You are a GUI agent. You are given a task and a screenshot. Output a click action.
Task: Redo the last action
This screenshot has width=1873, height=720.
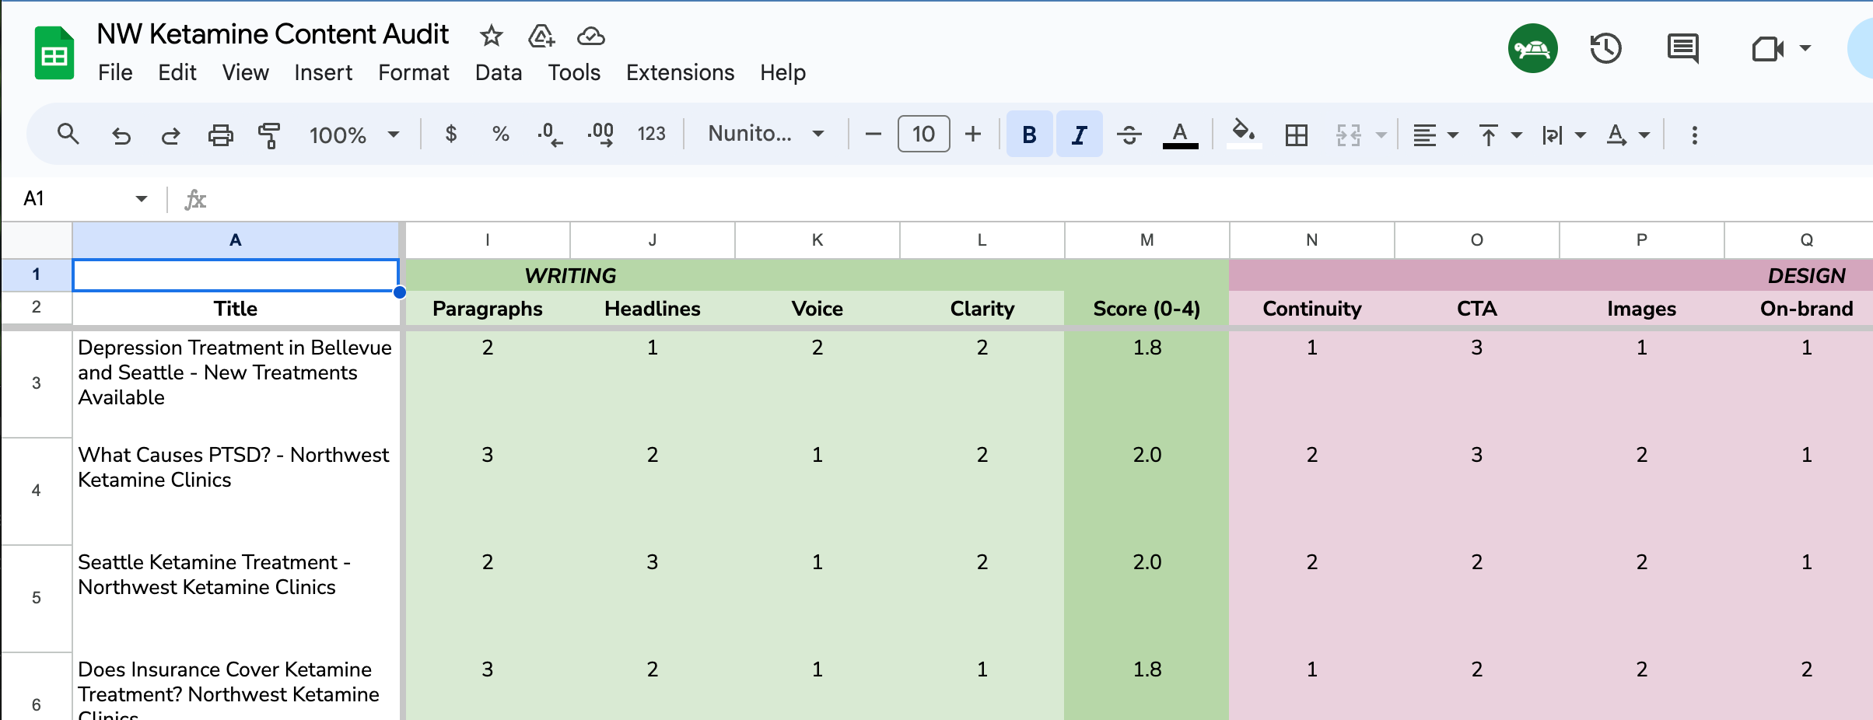click(170, 135)
